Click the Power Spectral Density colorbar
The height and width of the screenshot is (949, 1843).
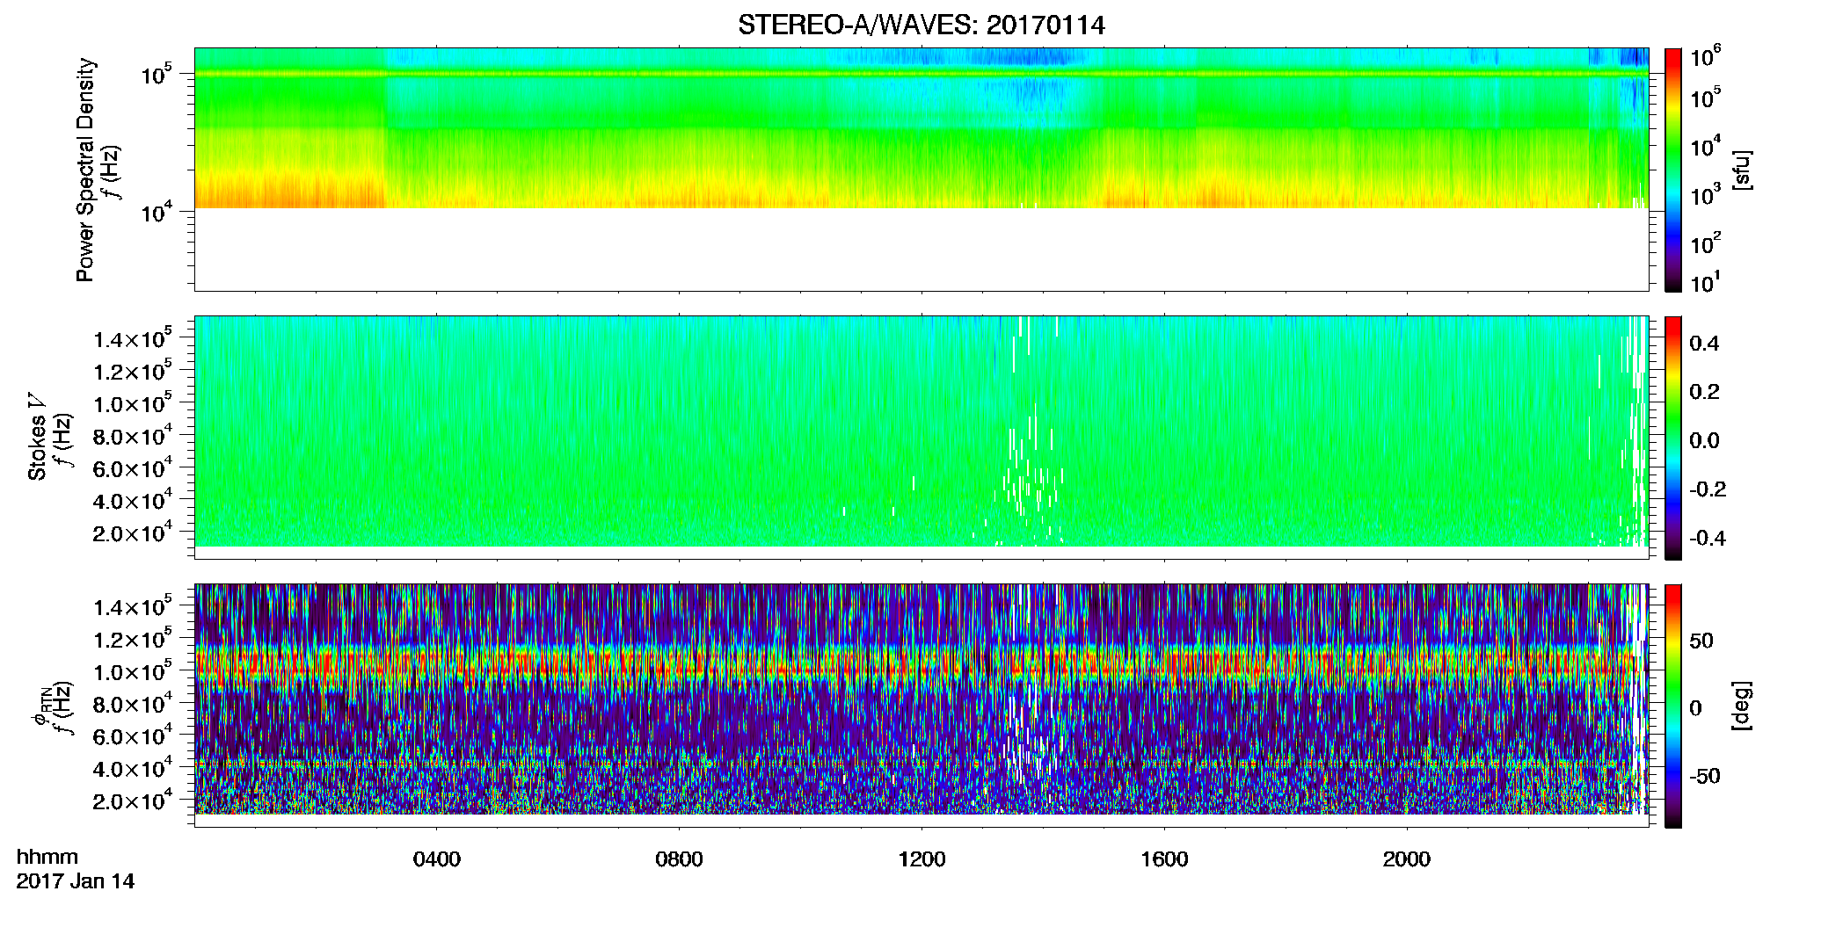click(x=1673, y=170)
